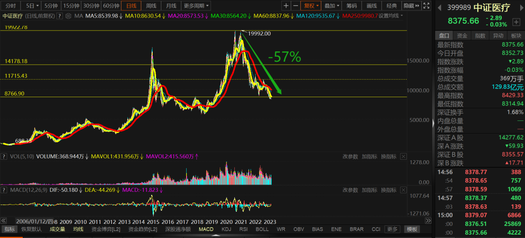Switch to the 30分钟 period tab
The height and width of the screenshot is (238, 525).
pos(91,6)
